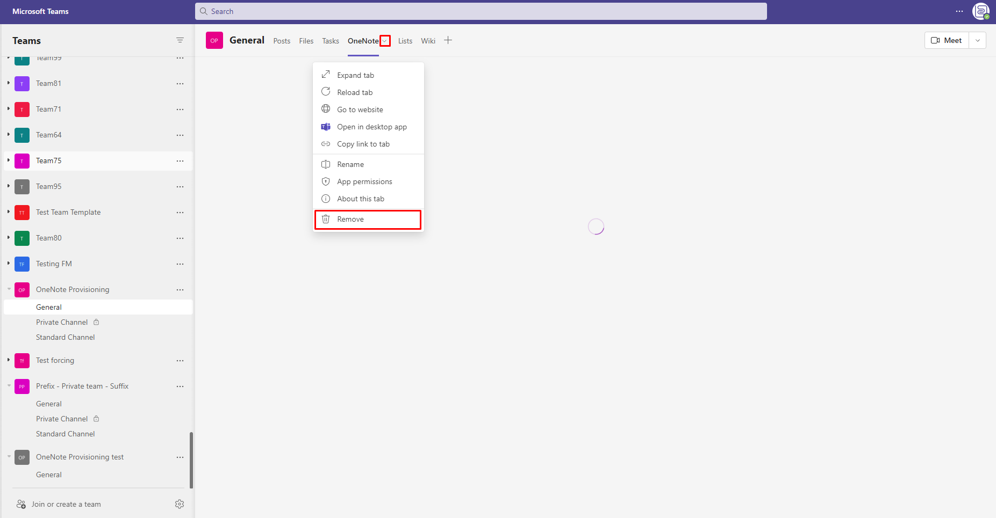The image size is (996, 518).
Task: Click the Test Team Template red avatar
Action: (22, 213)
